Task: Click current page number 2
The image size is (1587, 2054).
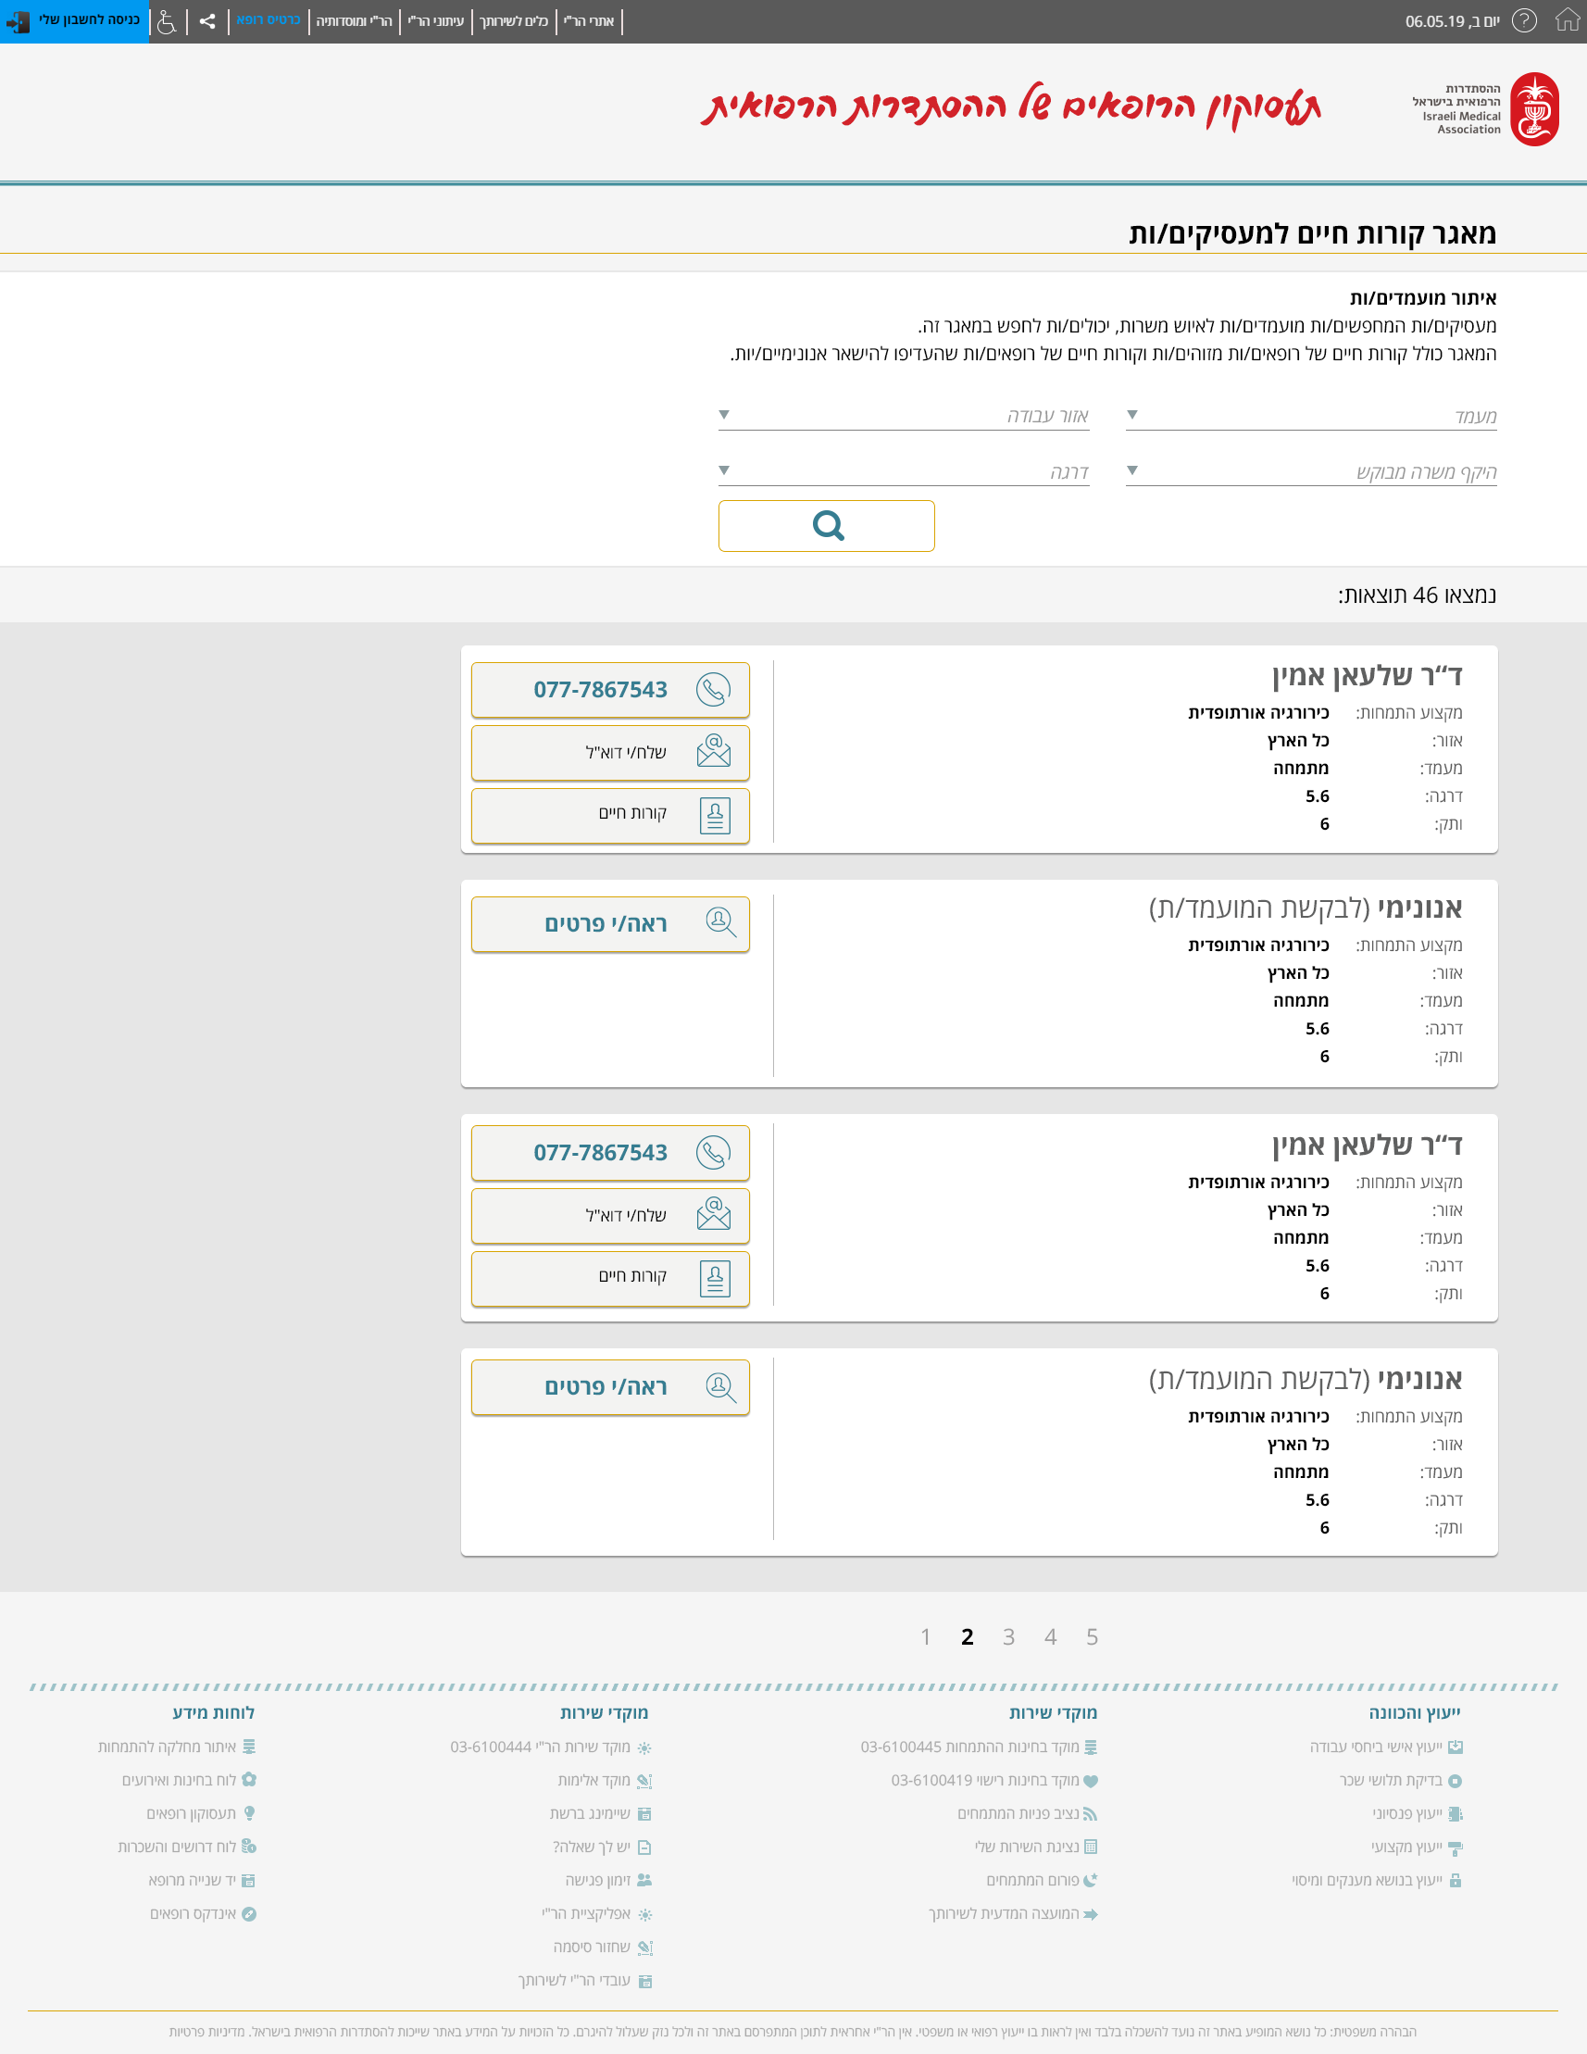Action: (x=968, y=1636)
